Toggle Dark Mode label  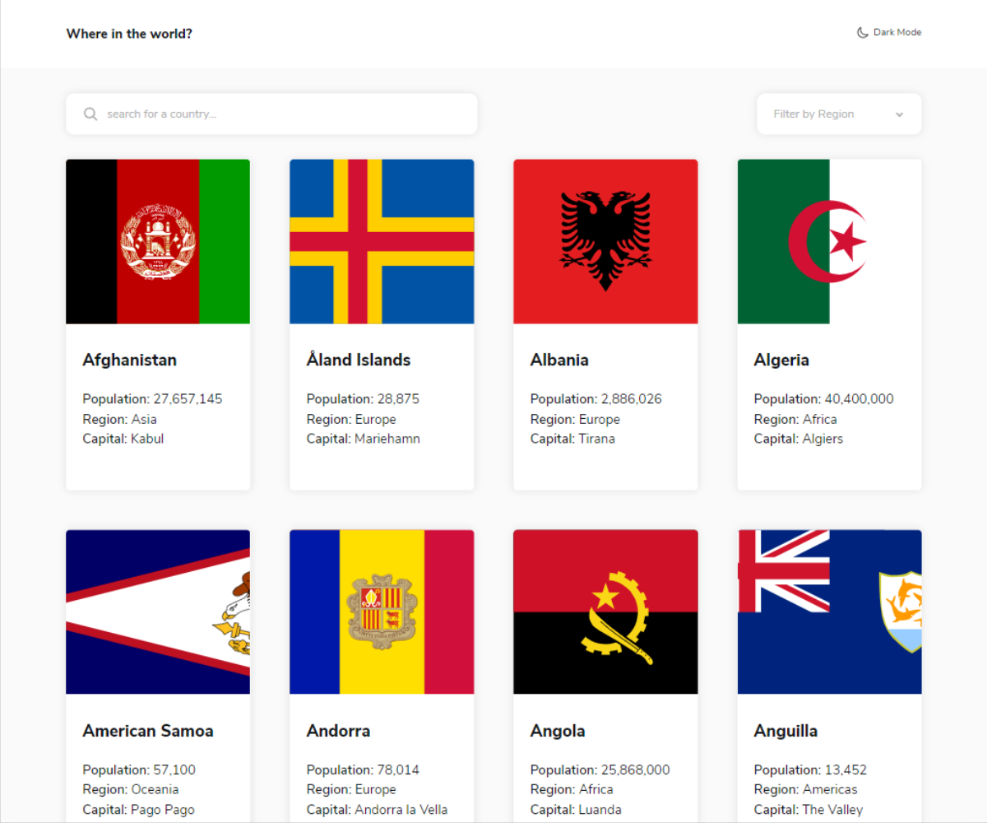897,33
